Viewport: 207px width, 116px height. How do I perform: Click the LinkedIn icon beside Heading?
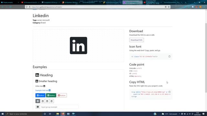coord(37,75)
